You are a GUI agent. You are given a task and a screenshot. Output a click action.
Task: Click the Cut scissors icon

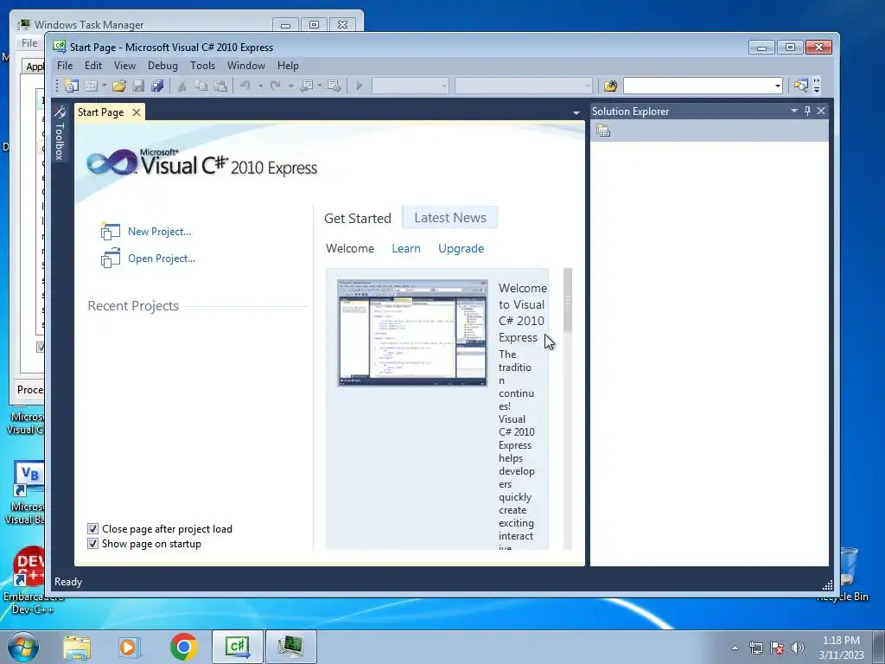coord(181,86)
